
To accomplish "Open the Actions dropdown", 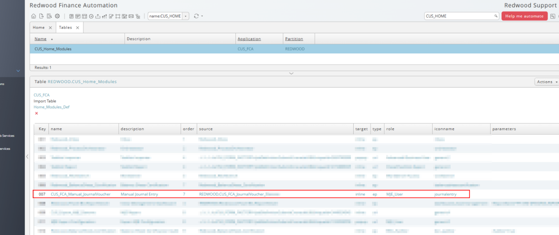I will (x=547, y=82).
